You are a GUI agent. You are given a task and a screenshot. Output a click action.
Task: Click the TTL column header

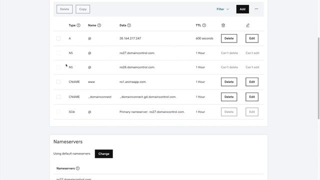click(x=198, y=25)
